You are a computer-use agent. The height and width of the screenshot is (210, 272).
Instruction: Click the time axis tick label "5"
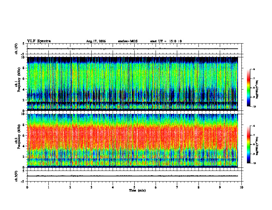pyautogui.click(x=134, y=187)
